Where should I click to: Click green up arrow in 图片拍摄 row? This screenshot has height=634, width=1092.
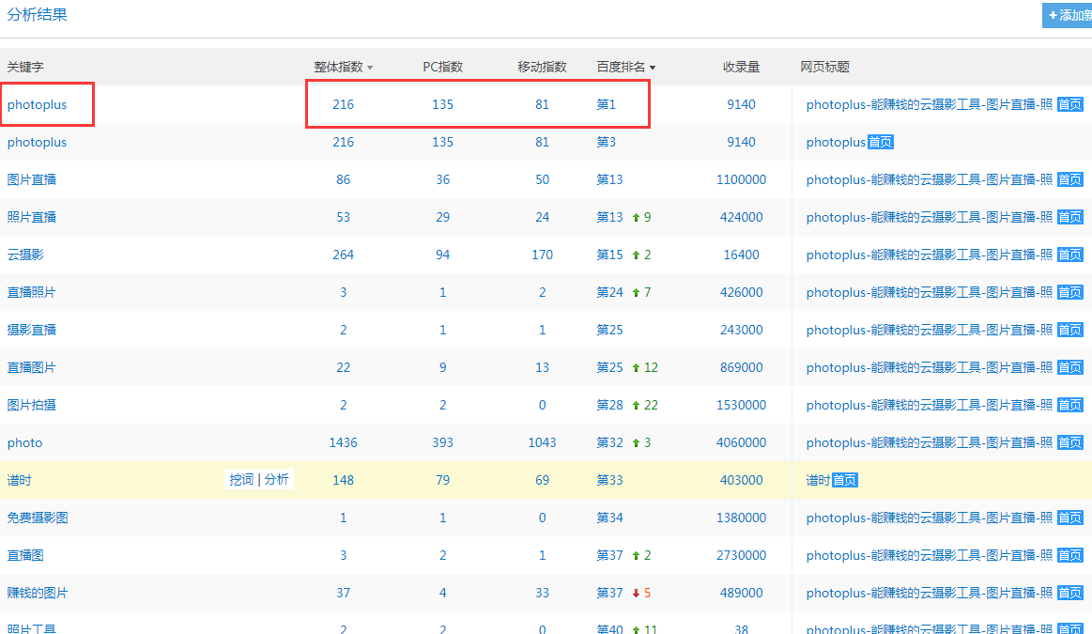(636, 406)
